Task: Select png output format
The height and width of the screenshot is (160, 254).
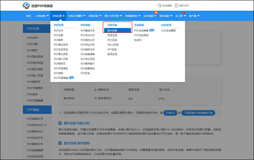Action: pyautogui.click(x=156, y=98)
